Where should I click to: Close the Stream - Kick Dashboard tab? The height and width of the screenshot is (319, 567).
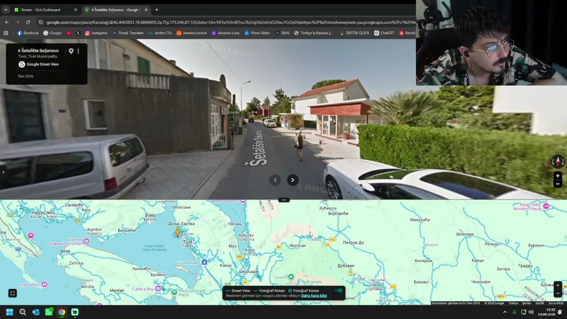pyautogui.click(x=75, y=10)
